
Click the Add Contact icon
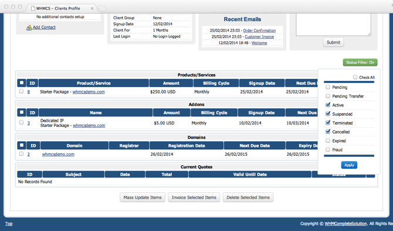pyautogui.click(x=29, y=28)
